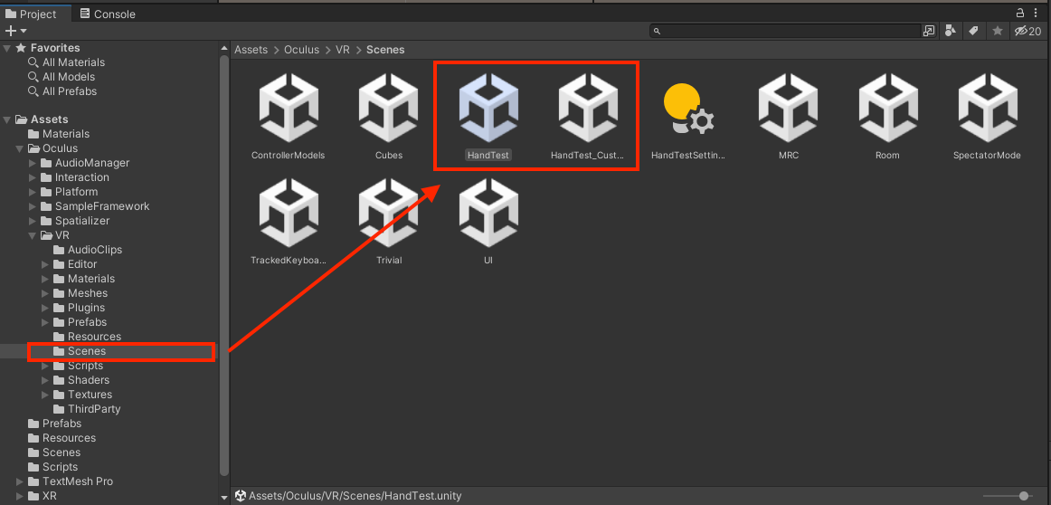The image size is (1051, 505).
Task: Open the search in scope picker icon
Action: click(x=929, y=31)
